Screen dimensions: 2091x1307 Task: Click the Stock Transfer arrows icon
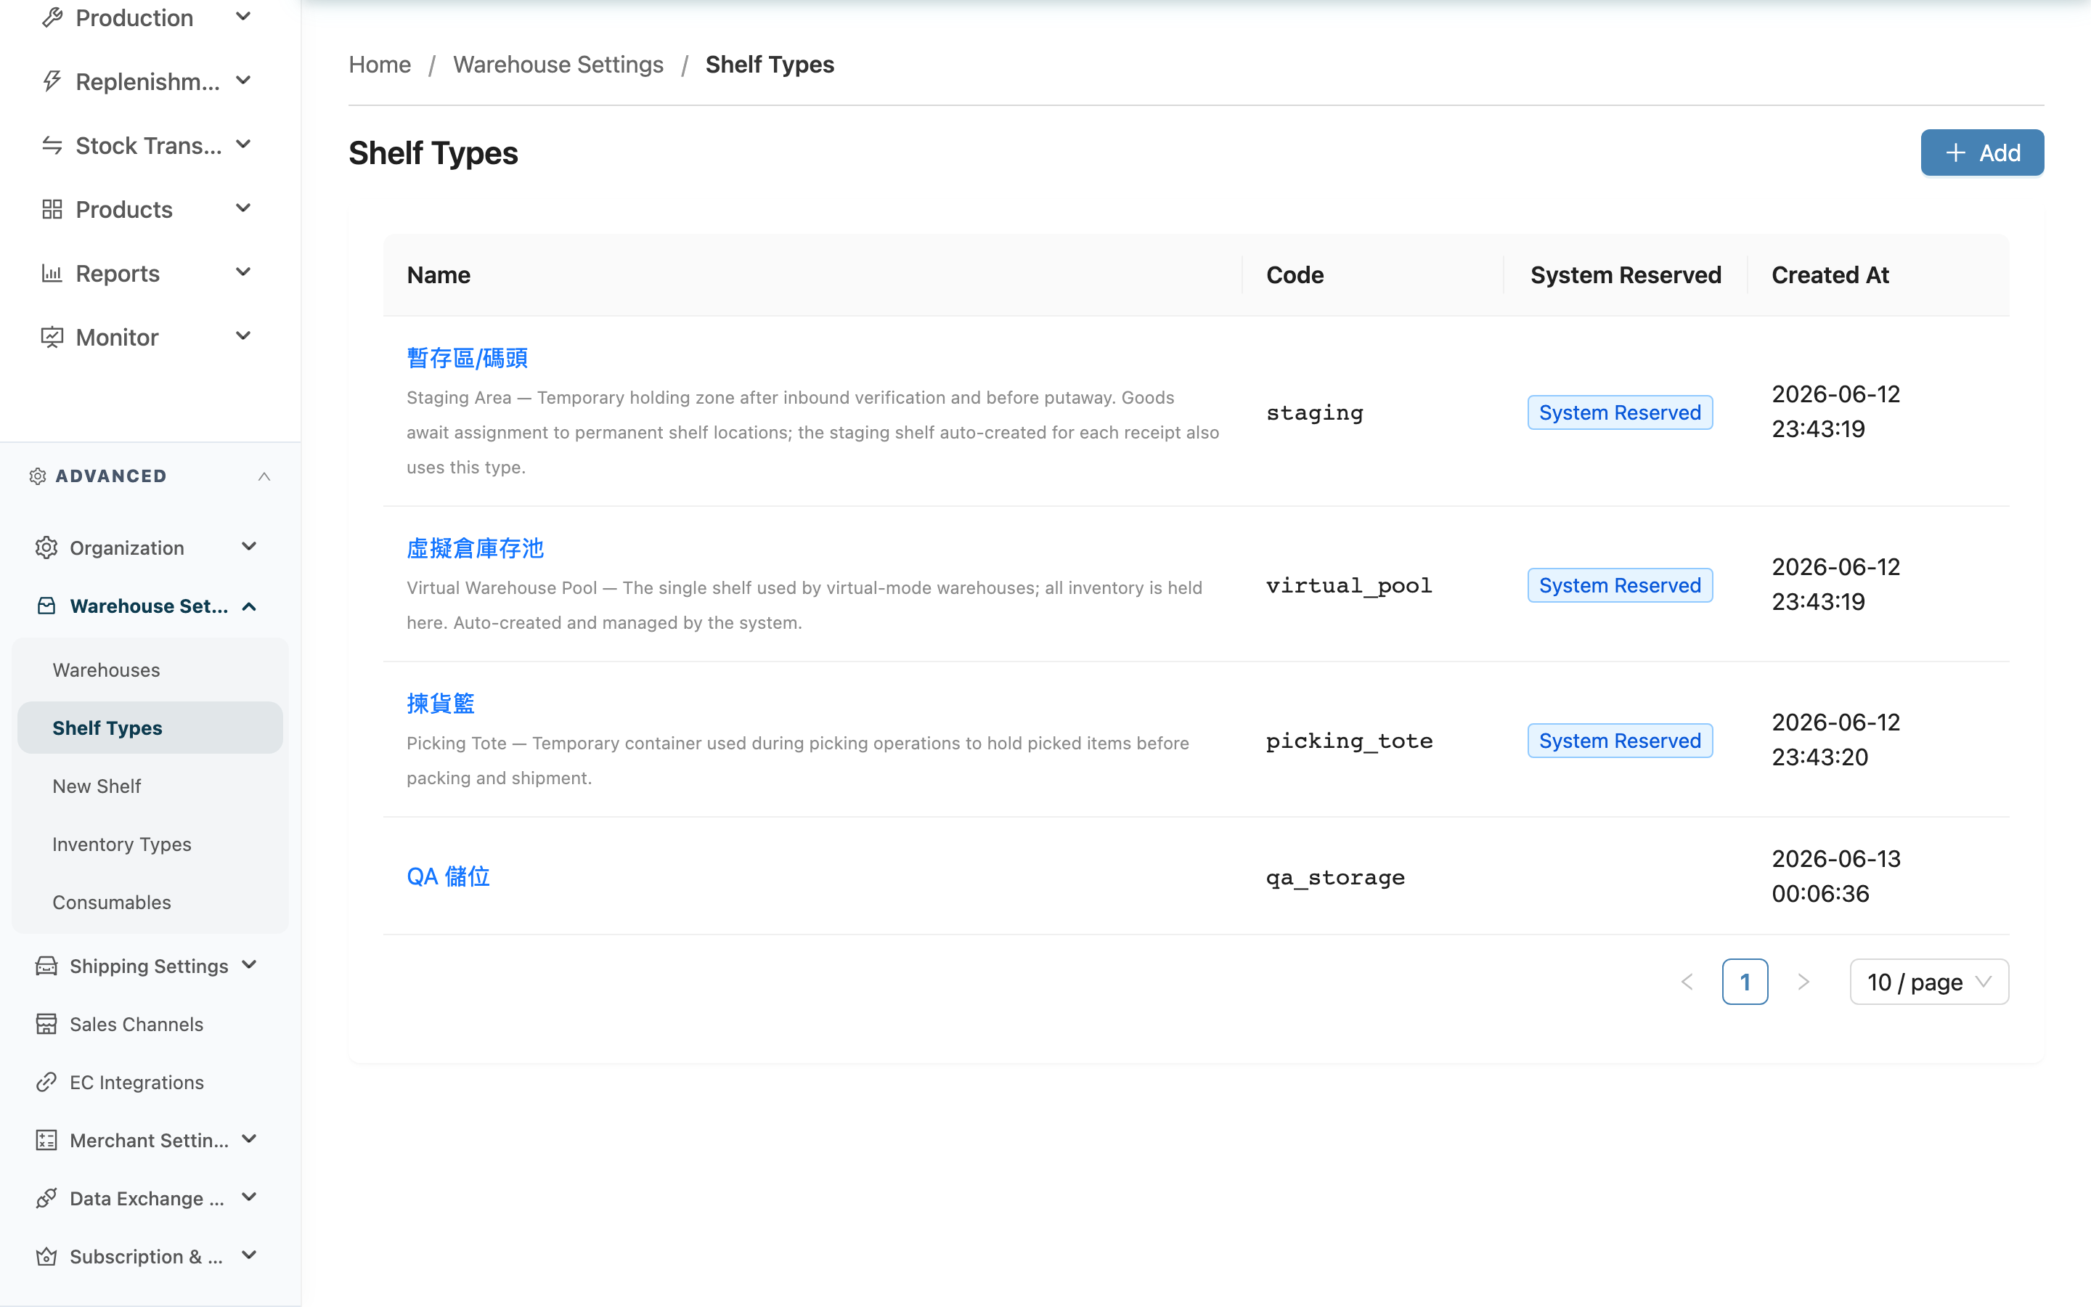point(52,145)
